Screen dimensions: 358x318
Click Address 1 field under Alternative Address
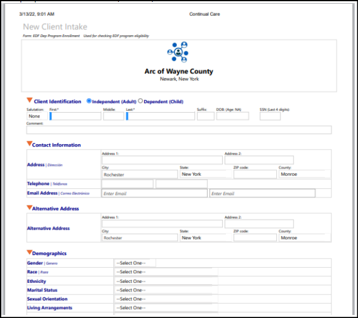pos(162,224)
